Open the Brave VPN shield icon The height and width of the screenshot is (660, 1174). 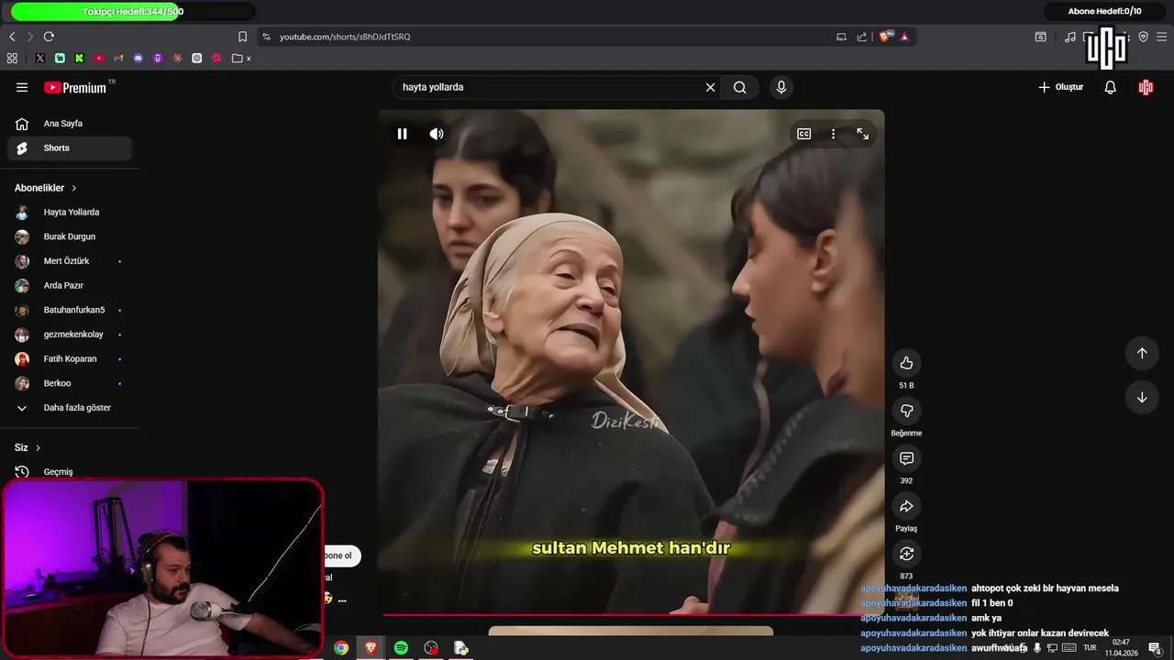pyautogui.click(x=1143, y=37)
